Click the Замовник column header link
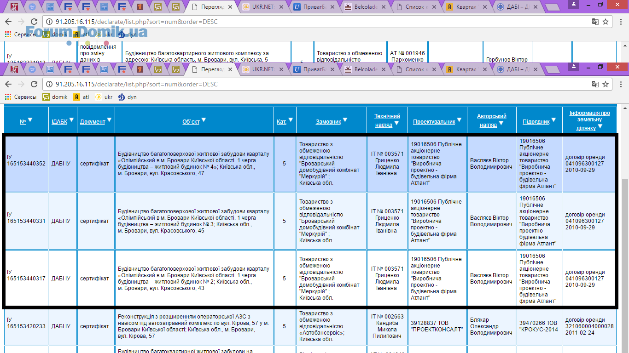 (x=328, y=122)
